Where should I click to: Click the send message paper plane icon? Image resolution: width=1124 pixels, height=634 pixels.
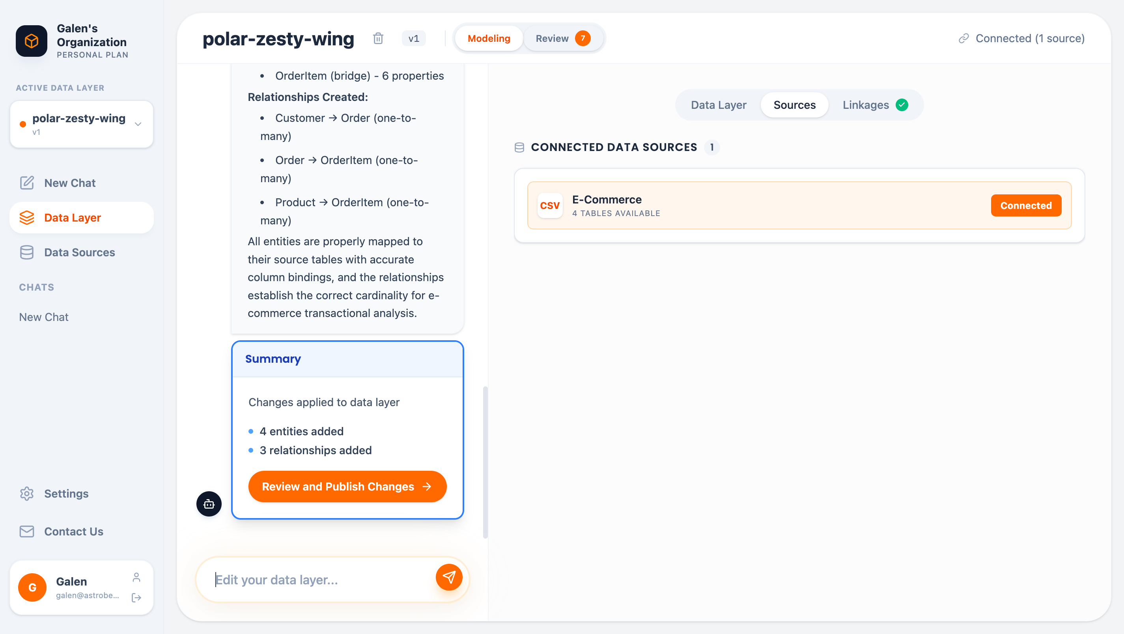click(x=448, y=577)
